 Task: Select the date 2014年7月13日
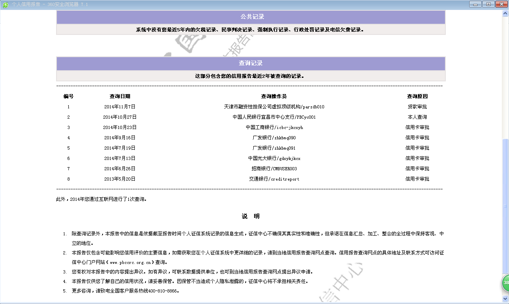click(120, 158)
